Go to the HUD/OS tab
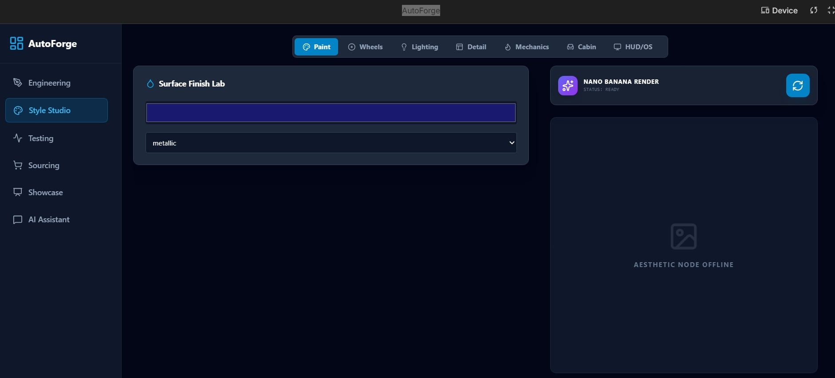Image resolution: width=835 pixels, height=378 pixels. click(x=633, y=47)
